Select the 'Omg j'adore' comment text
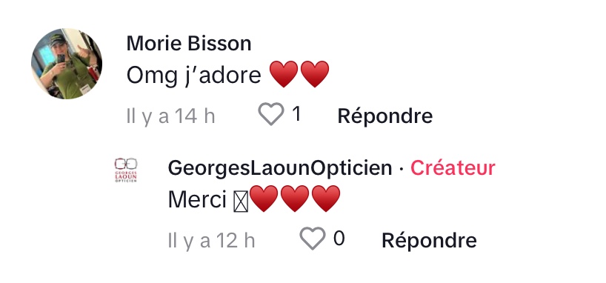The width and height of the screenshot is (606, 283). pyautogui.click(x=193, y=76)
